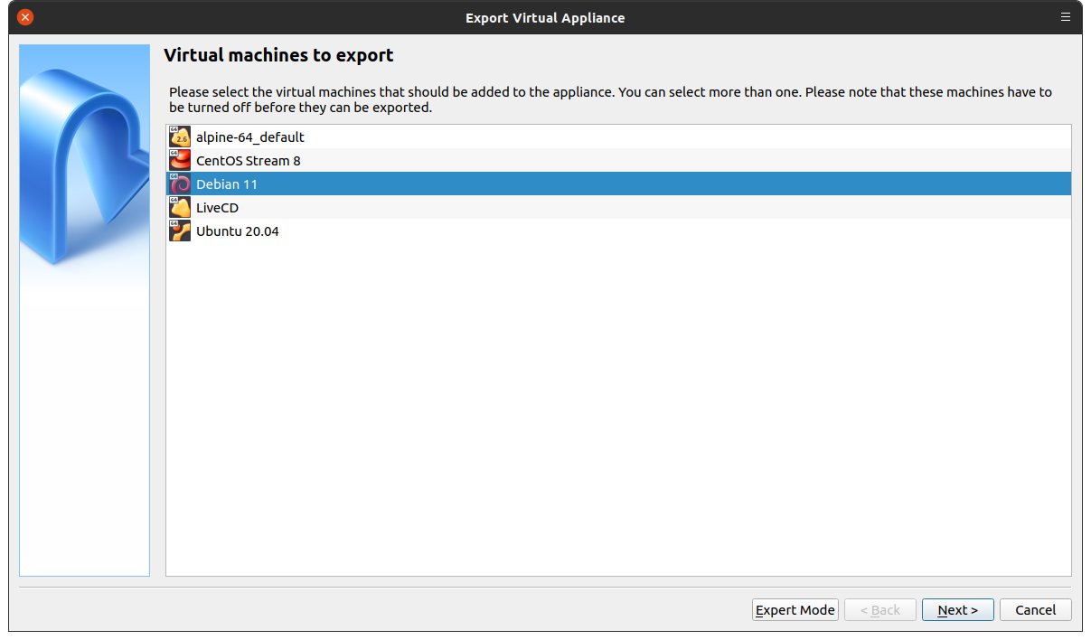Select the CentOS Stream 8 machine entry
The width and height of the screenshot is (1091, 640).
(x=249, y=161)
